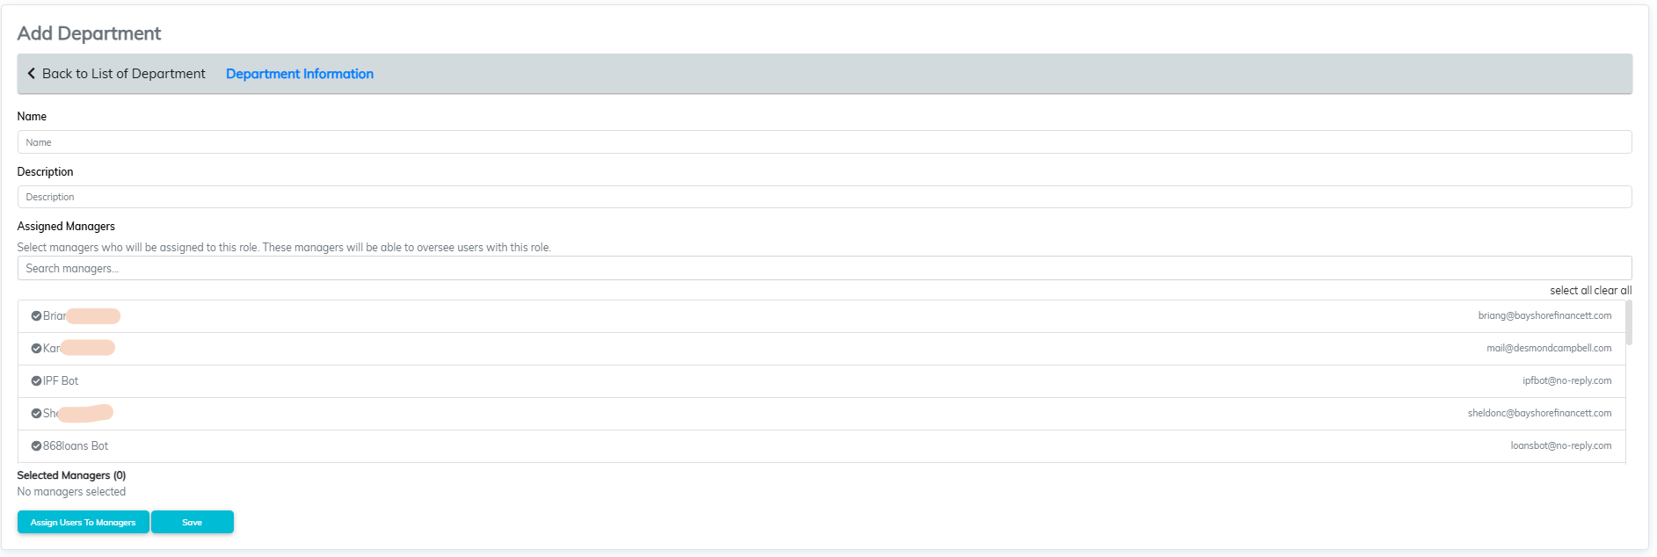1657x557 pixels.
Task: Click the mail@desmondcampbell.com email text
Action: 1549,349
